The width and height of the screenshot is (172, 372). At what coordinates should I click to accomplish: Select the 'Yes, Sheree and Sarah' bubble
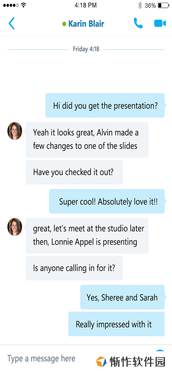pyautogui.click(x=122, y=297)
